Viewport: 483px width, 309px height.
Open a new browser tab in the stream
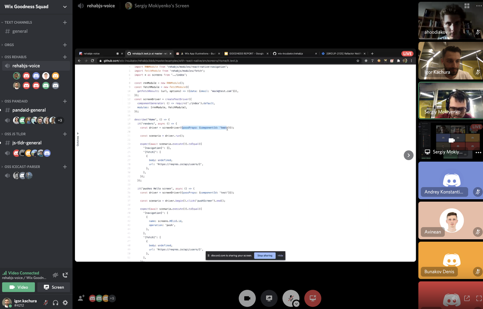pos(372,54)
